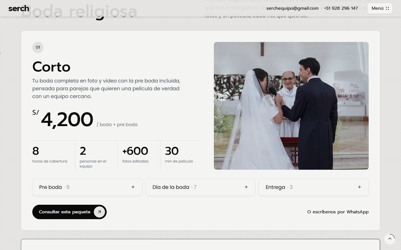Click the scroll-to-top arrow button
The width and height of the screenshot is (401, 250).
pyautogui.click(x=390, y=239)
